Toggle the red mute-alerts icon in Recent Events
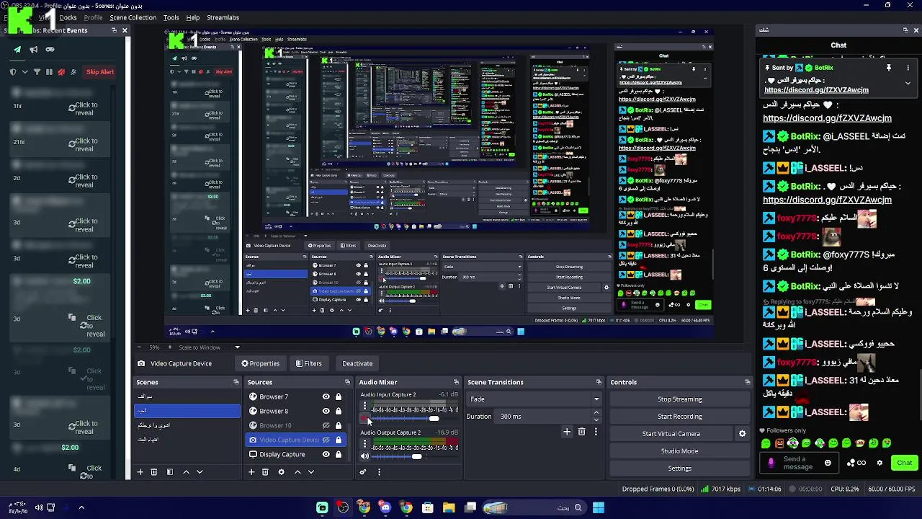Image resolution: width=922 pixels, height=519 pixels. (61, 72)
